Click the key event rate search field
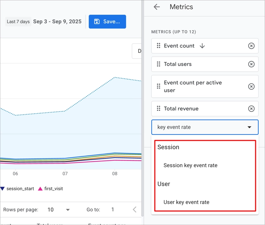This screenshot has height=225, width=265. (x=199, y=127)
